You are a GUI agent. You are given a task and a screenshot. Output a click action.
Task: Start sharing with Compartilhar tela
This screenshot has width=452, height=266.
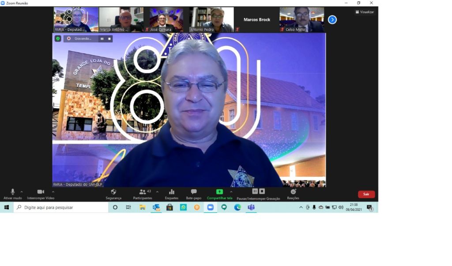219,194
